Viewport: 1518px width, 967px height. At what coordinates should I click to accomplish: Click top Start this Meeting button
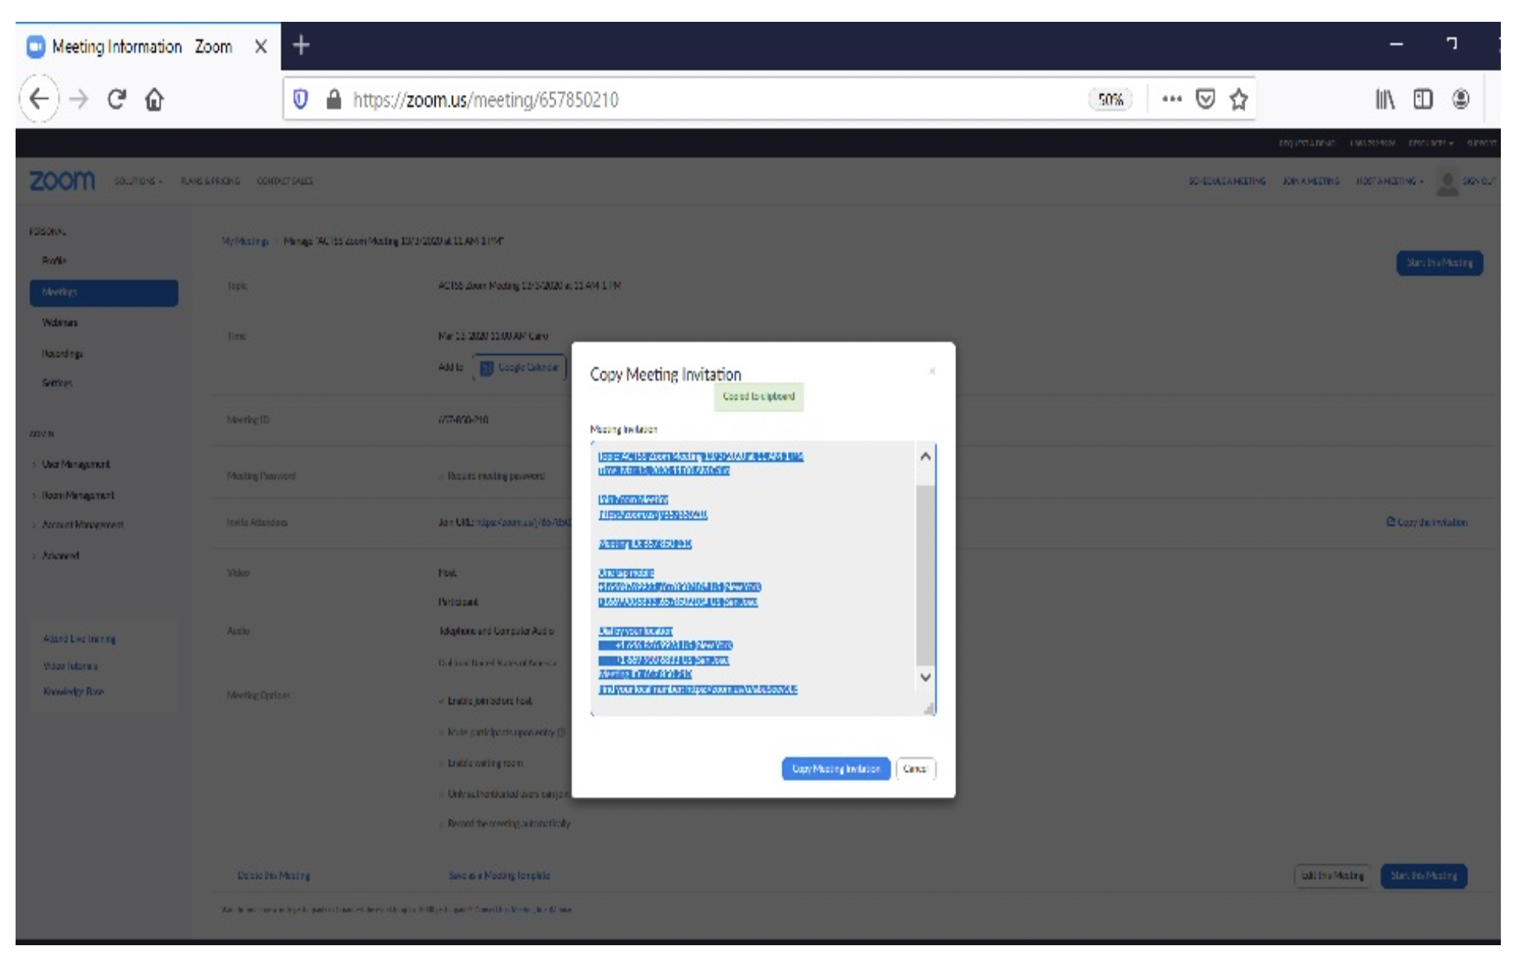pyautogui.click(x=1439, y=263)
